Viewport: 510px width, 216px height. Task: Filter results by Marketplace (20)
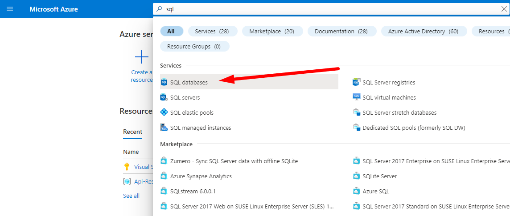coord(272,31)
